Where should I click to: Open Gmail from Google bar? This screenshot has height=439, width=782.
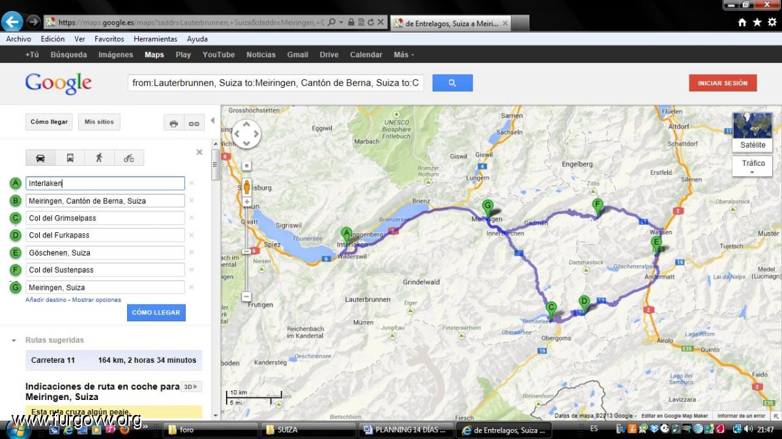[298, 55]
